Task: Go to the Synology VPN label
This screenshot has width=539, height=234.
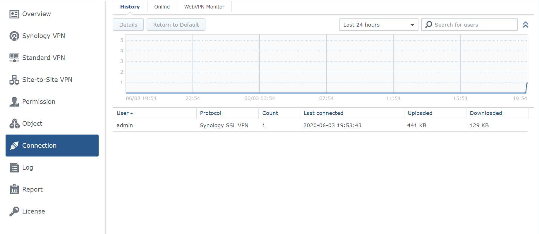Action: tap(44, 36)
